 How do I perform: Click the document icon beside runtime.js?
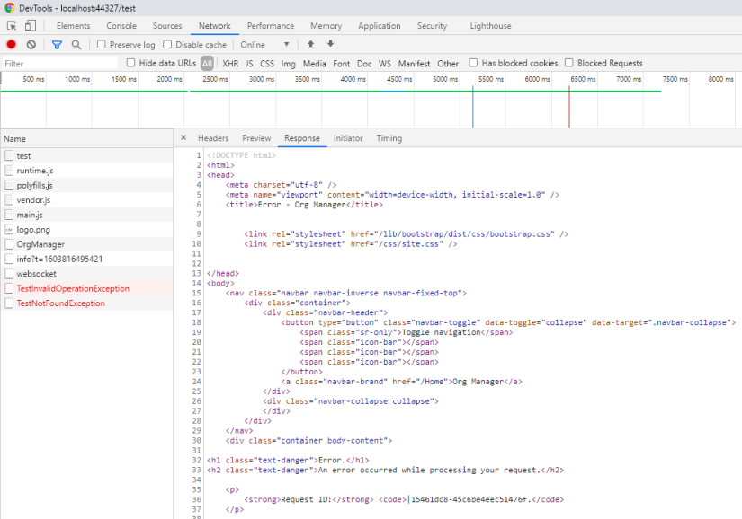(9, 171)
